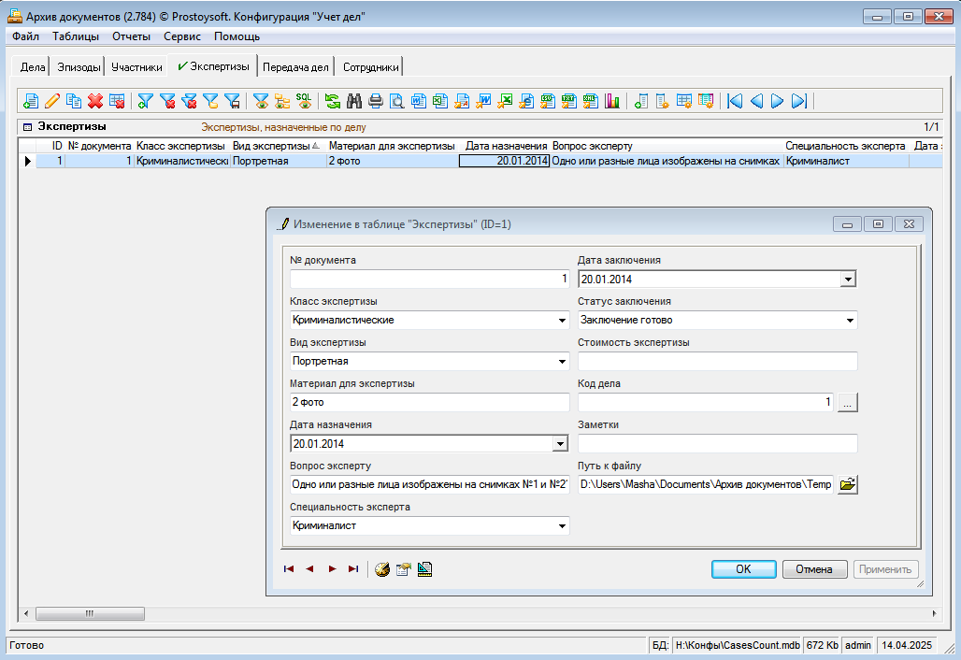Expand the Класс экспертизы dropdown
The height and width of the screenshot is (660, 961).
coord(562,321)
